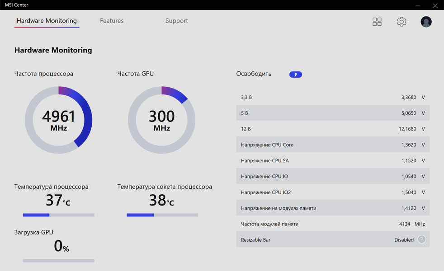
Task: Select the 12 В voltage row
Action: (x=333, y=129)
